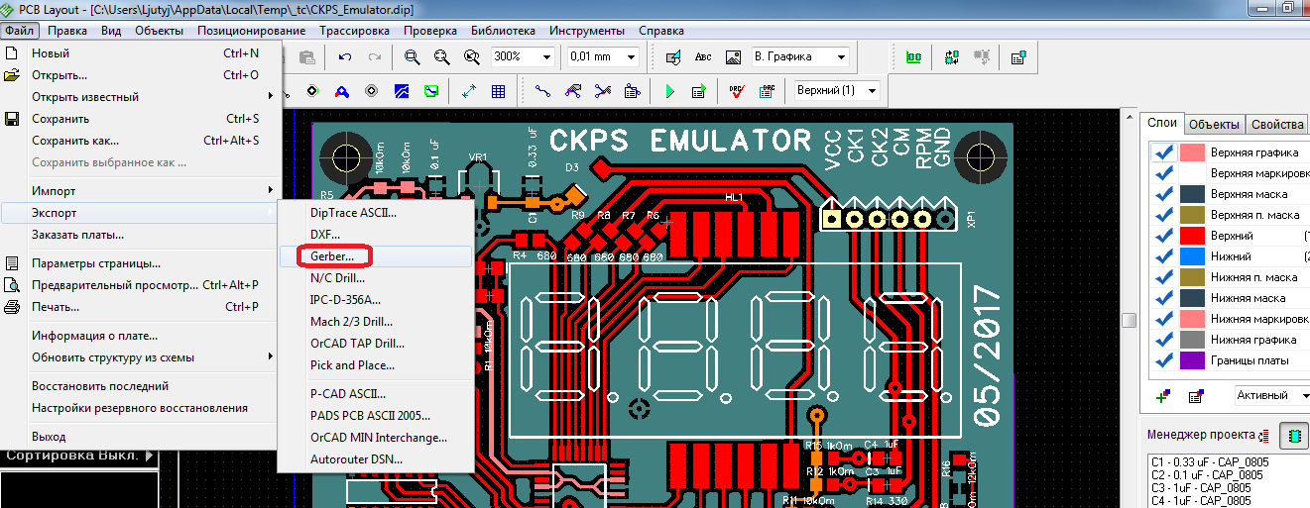This screenshot has height=508, width=1310.
Task: Toggle visibility of Верхняя графика layer
Action: pyautogui.click(x=1164, y=152)
